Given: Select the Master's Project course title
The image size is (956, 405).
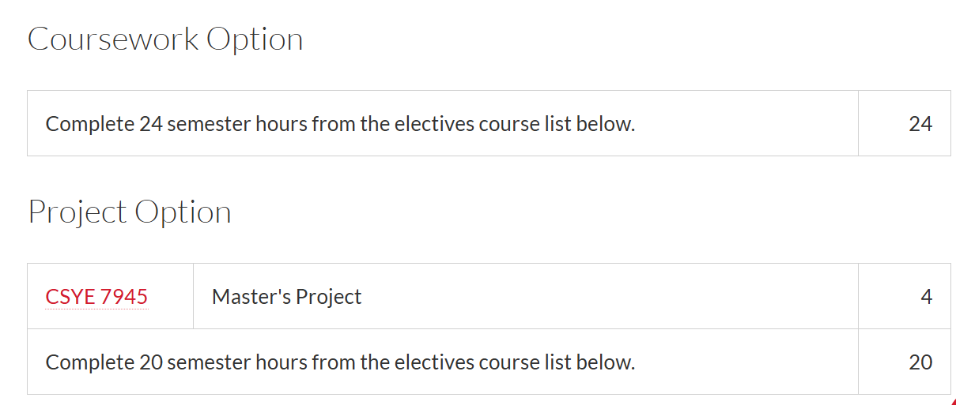Looking at the screenshot, I should click(286, 297).
